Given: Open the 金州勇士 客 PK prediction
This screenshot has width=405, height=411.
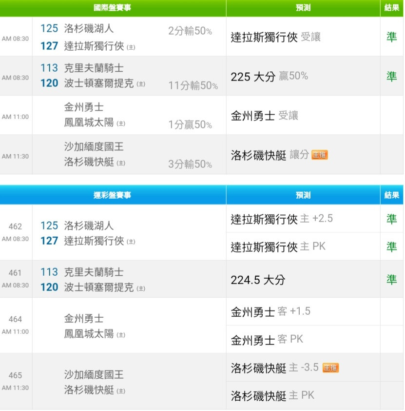Looking at the screenshot, I should (267, 339).
